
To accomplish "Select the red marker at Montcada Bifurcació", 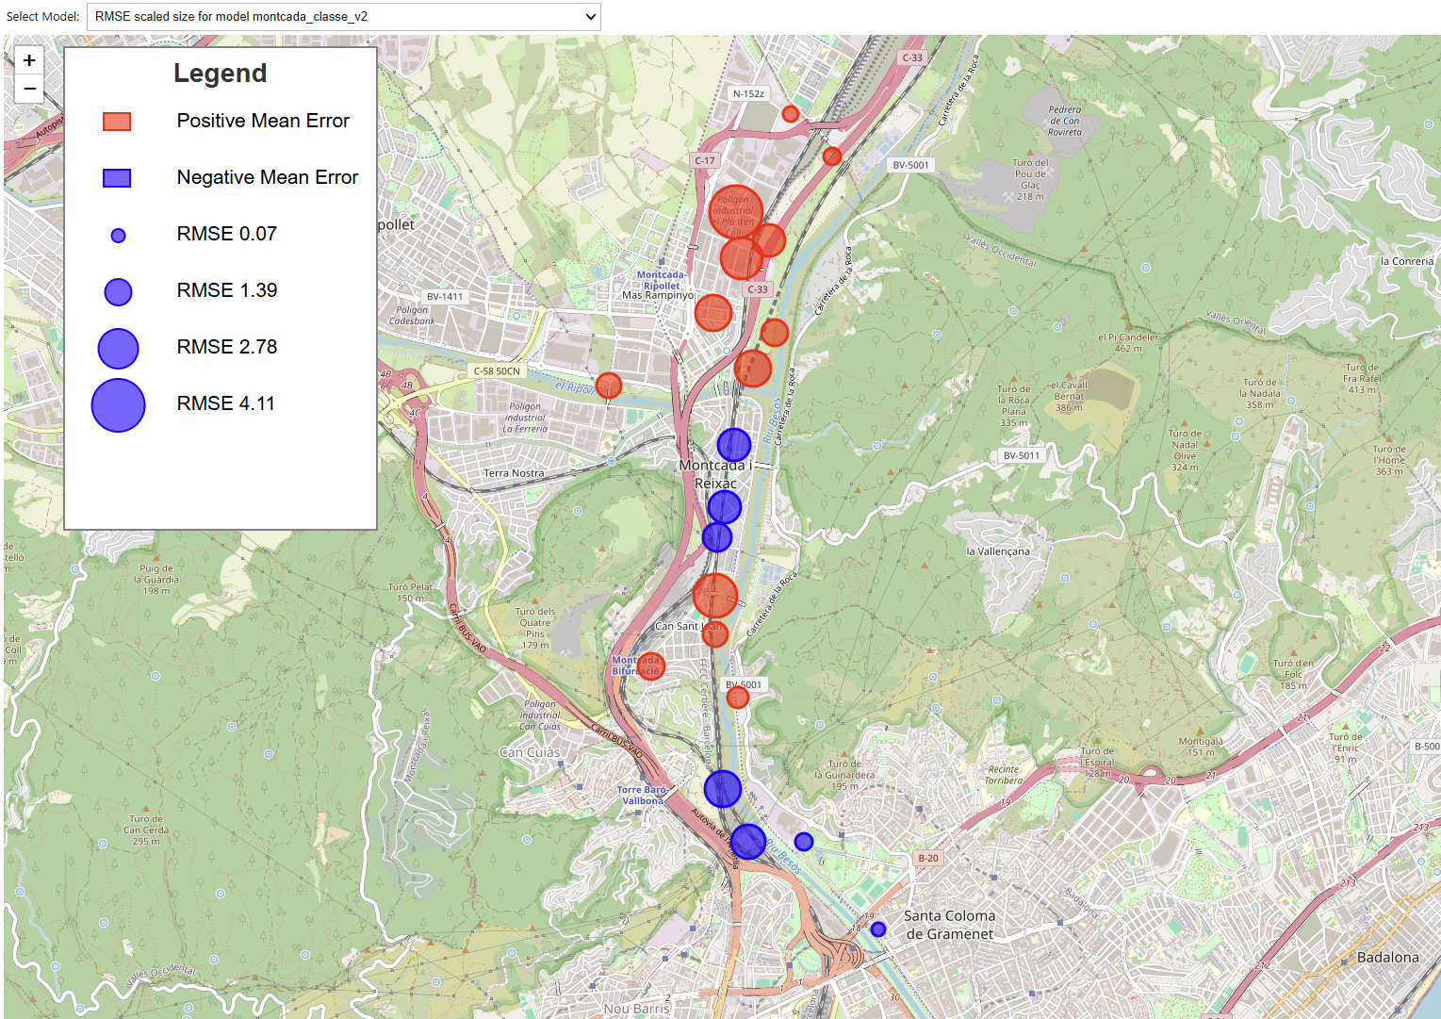I will pyautogui.click(x=652, y=665).
